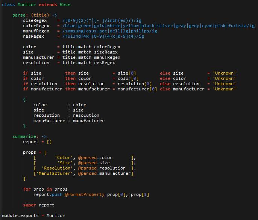The width and height of the screenshot is (258, 220).
Task: Click 'title.match sizeRegex' expression
Action: click(x=90, y=52)
